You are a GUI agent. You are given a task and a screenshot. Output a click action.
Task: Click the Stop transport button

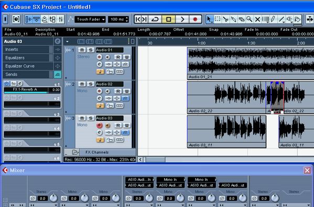click(x=169, y=19)
